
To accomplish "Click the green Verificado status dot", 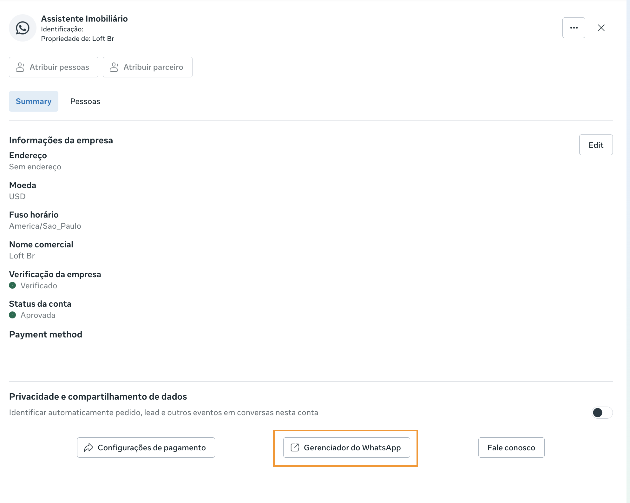I will click(12, 285).
